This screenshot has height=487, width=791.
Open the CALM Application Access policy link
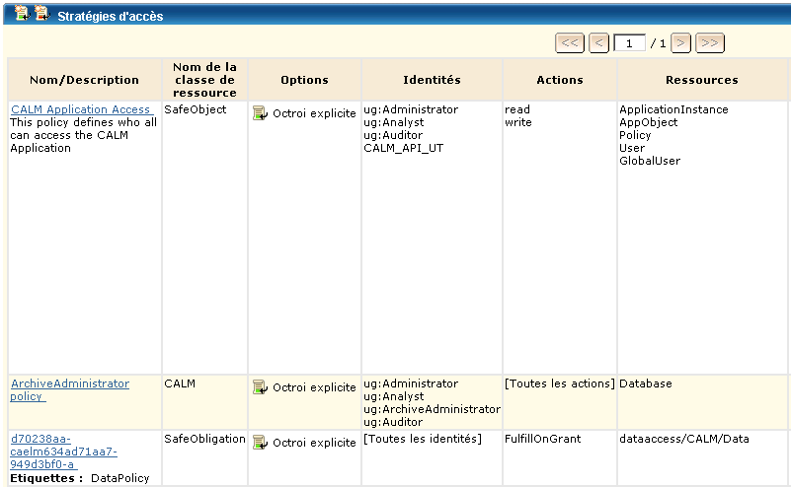point(81,109)
